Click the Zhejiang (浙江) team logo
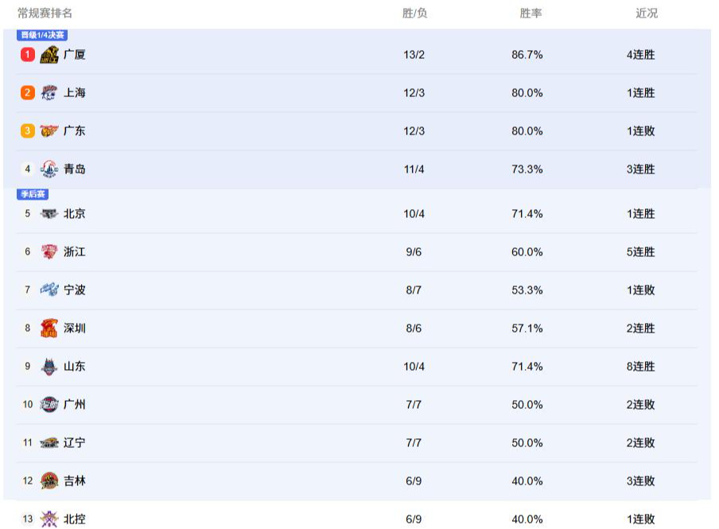 click(49, 252)
